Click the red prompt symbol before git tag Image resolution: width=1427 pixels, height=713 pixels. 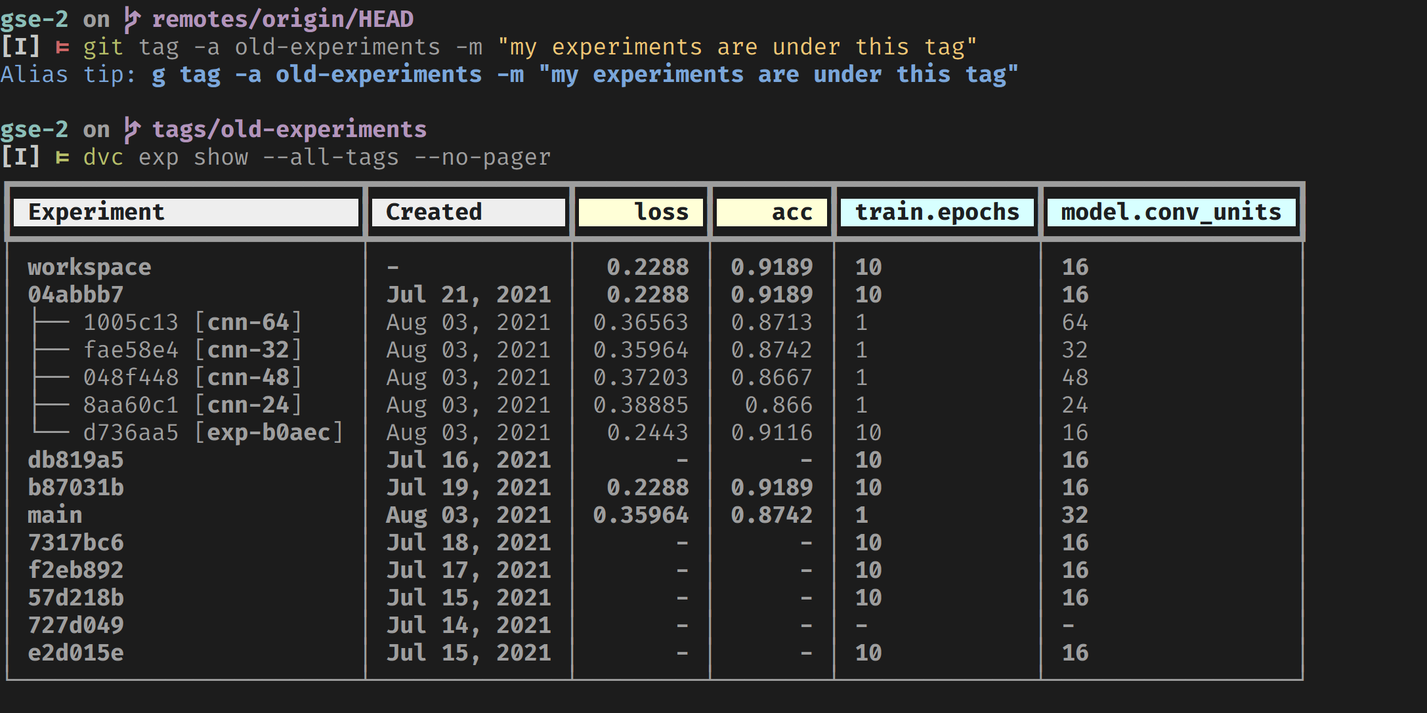(62, 47)
